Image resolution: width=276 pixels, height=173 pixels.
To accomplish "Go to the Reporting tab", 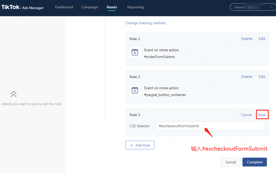I will (x=135, y=7).
